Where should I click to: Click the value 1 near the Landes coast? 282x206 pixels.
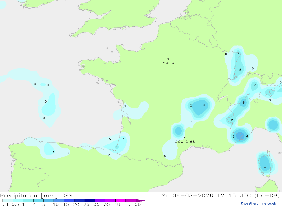point(124,139)
